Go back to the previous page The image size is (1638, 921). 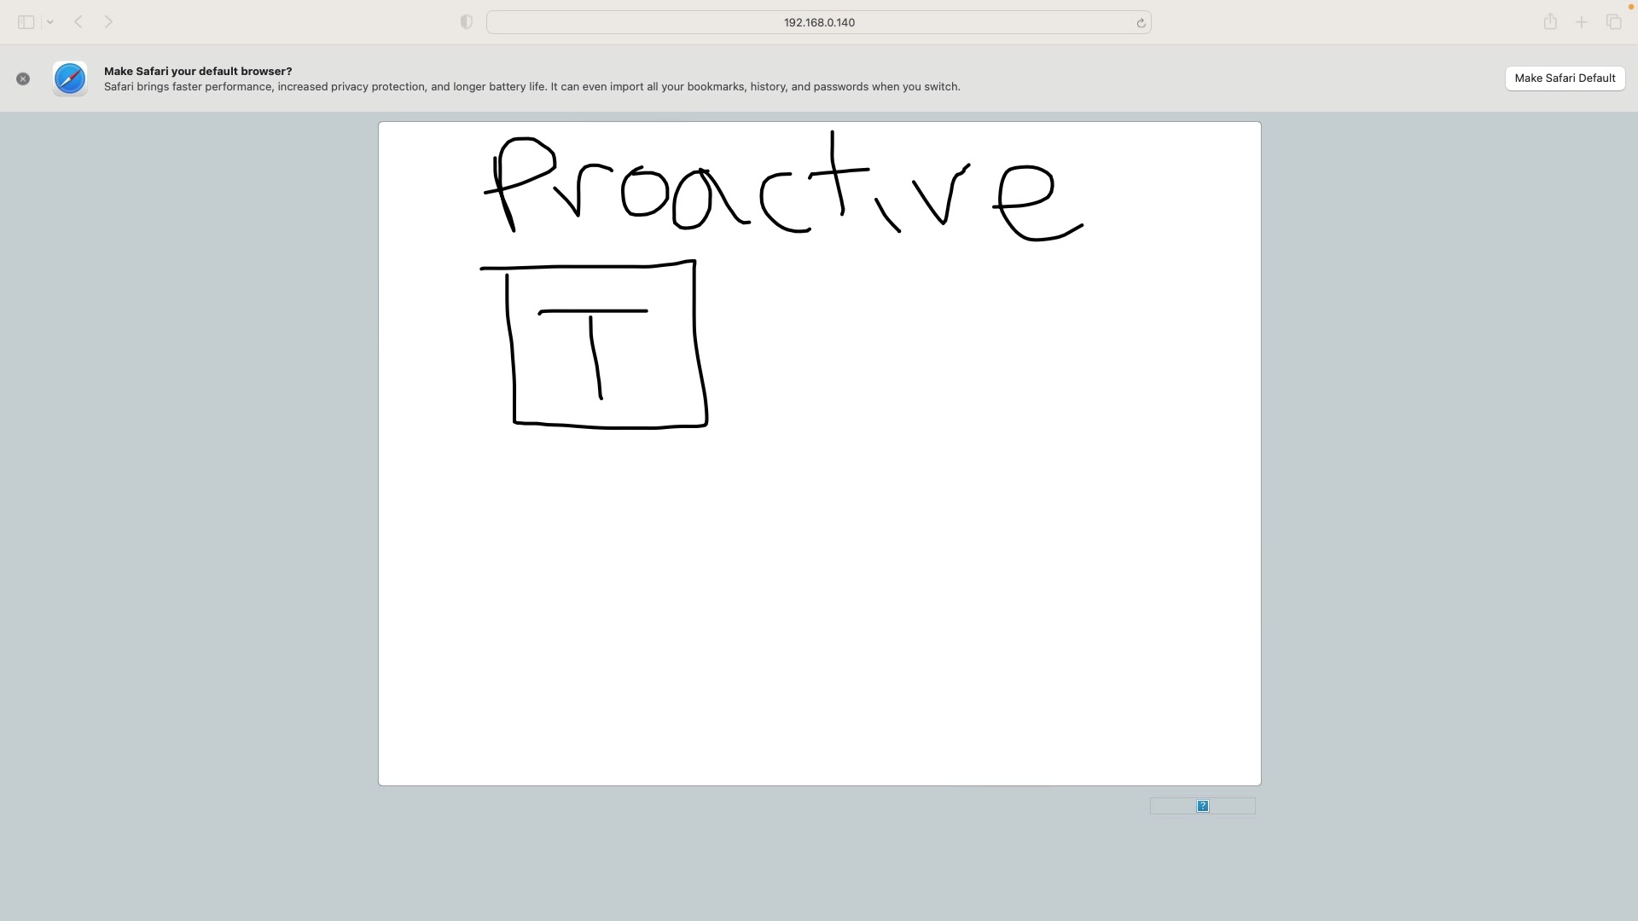(78, 22)
